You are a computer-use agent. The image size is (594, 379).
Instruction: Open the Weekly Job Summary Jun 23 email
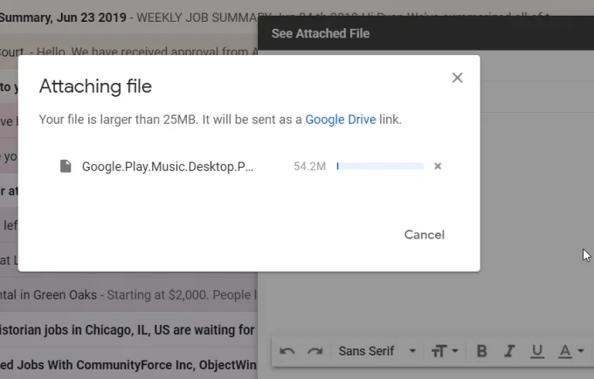pyautogui.click(x=128, y=17)
